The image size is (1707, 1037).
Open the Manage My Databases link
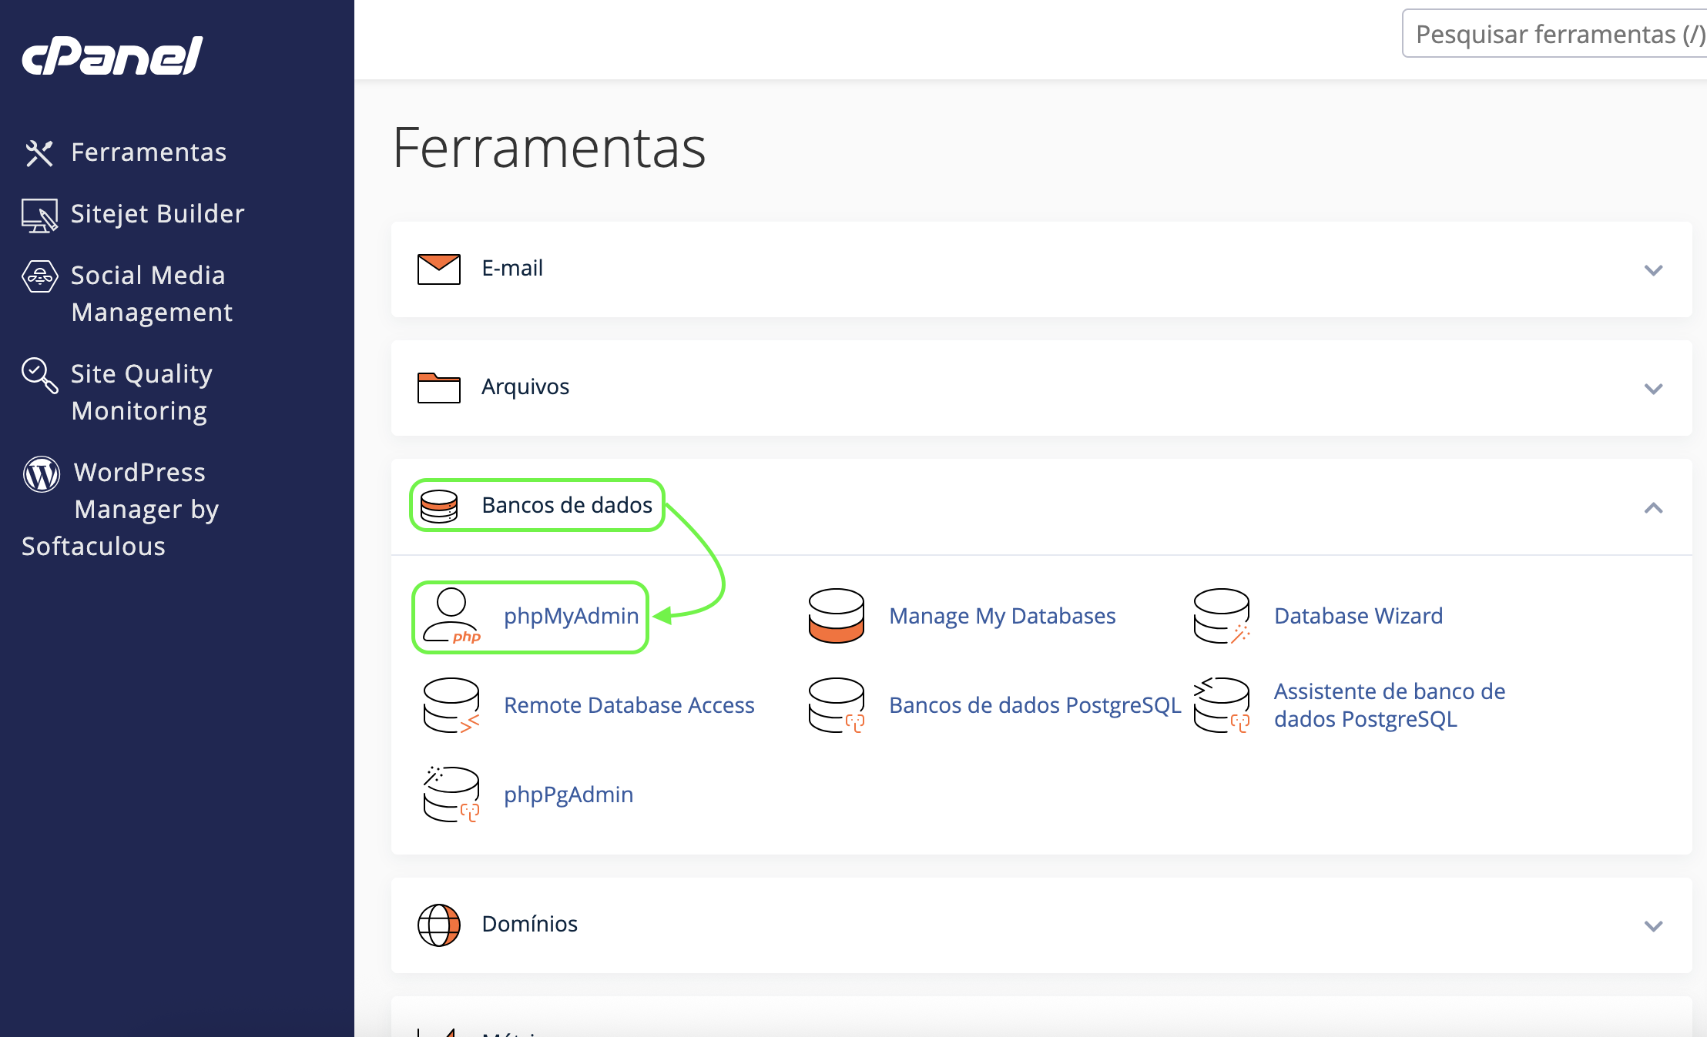[x=1002, y=616]
